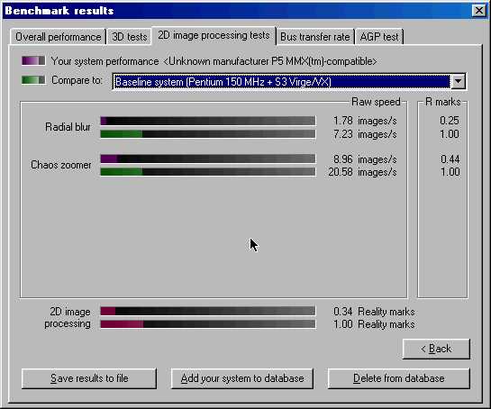Click the green Compare to legend swatch
Image resolution: width=491 pixels, height=409 pixels.
tap(33, 80)
